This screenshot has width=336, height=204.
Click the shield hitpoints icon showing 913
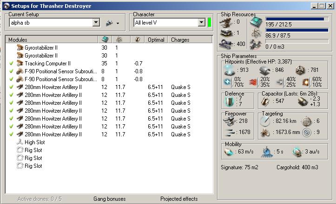230,70
